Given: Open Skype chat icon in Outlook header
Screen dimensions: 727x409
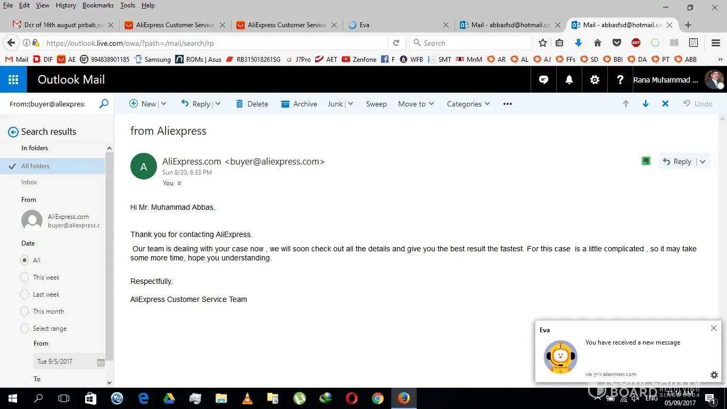Looking at the screenshot, I should click(x=543, y=80).
